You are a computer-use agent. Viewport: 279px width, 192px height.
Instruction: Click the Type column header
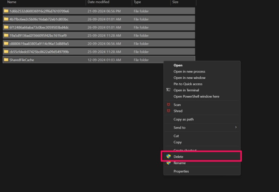[137, 2]
